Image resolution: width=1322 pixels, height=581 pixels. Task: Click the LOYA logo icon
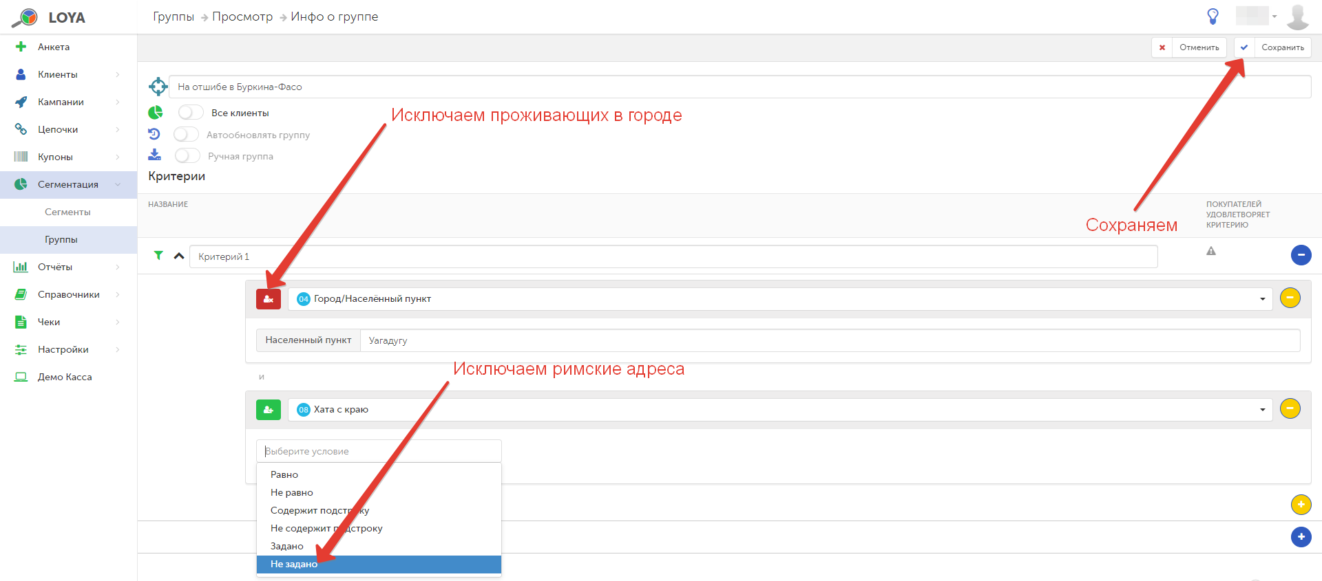pyautogui.click(x=25, y=17)
